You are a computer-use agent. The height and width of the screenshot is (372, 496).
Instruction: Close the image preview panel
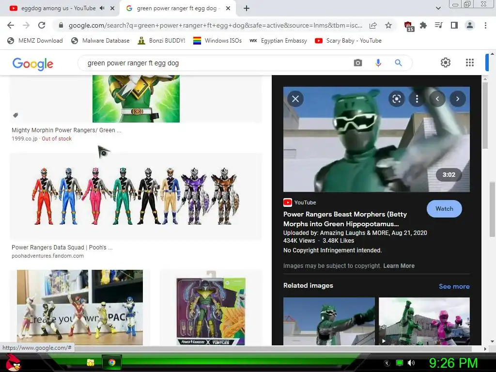(x=295, y=99)
